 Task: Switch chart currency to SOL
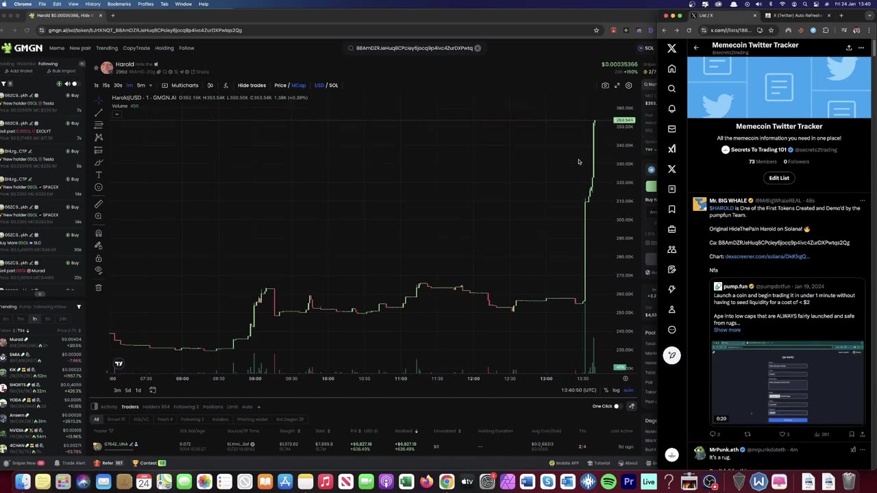point(333,86)
